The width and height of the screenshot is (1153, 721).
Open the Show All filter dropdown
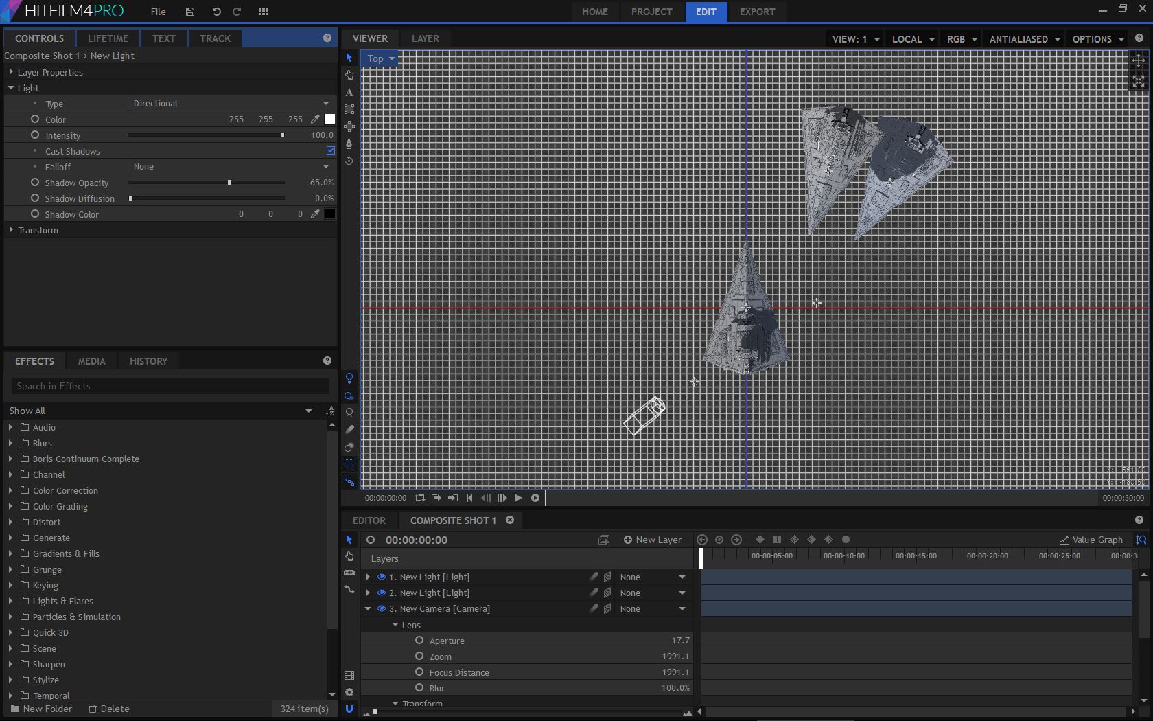[x=161, y=411]
